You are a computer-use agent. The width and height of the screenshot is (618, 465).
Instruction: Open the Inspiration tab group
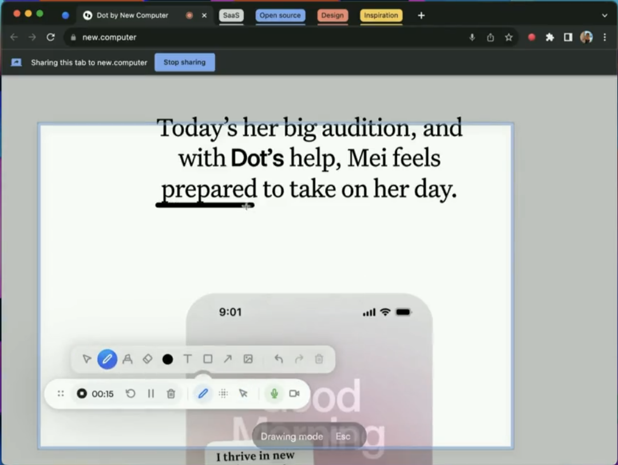tap(381, 15)
